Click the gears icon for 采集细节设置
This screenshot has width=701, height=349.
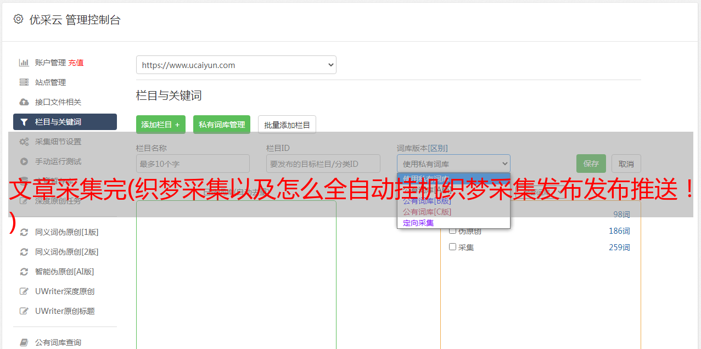24,142
